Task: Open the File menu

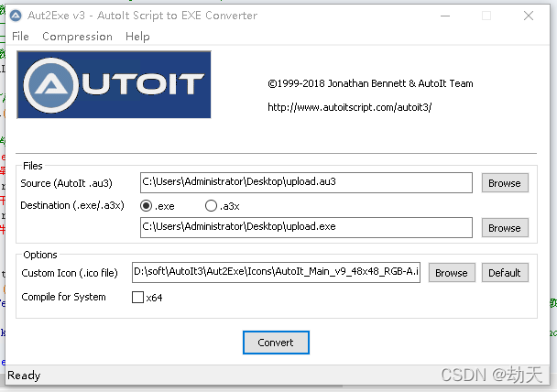Action: (20, 37)
